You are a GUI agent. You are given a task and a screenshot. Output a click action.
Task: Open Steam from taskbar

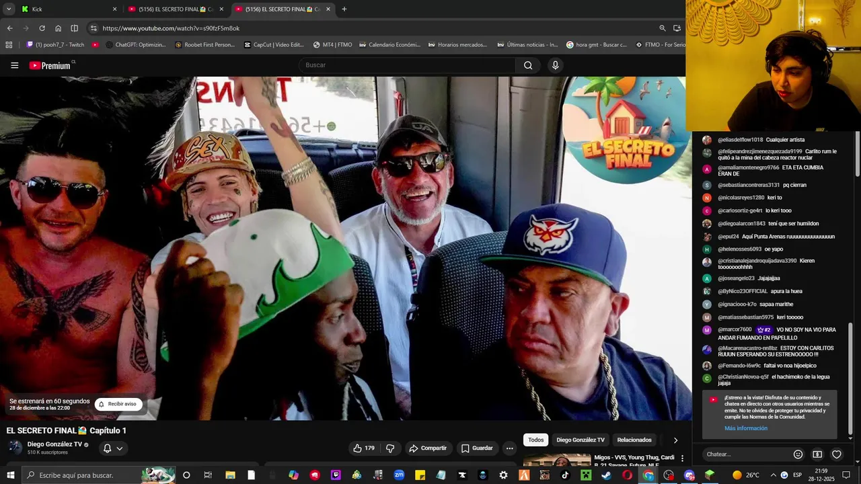606,475
